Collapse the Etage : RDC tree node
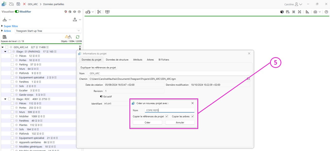330x151 pixels. [x=5, y=99]
